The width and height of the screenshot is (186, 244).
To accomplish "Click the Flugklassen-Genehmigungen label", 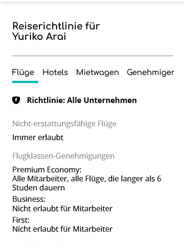I will pyautogui.click(x=63, y=156).
